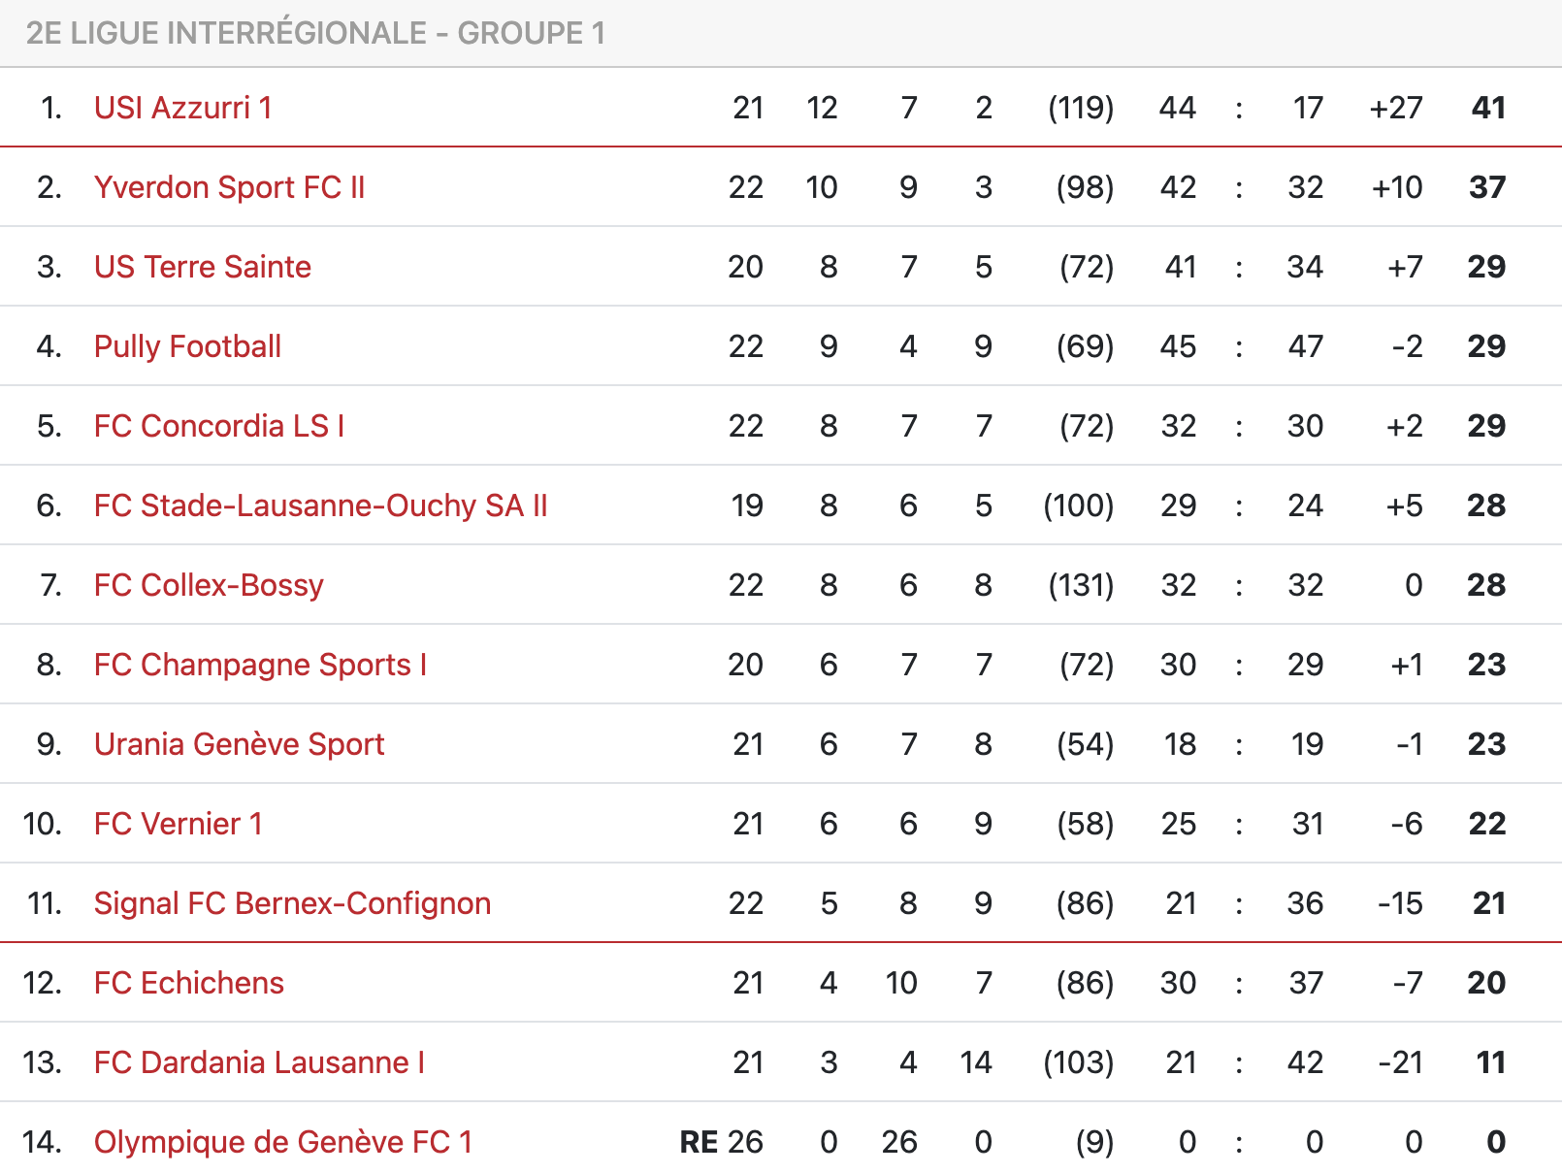Open FC Concordia LS I link
Image resolution: width=1562 pixels, height=1174 pixels.
tap(219, 426)
